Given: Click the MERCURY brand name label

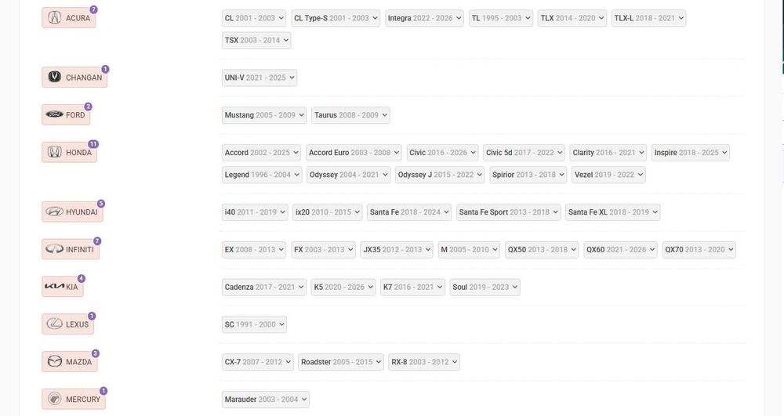Looking at the screenshot, I should pos(83,399).
